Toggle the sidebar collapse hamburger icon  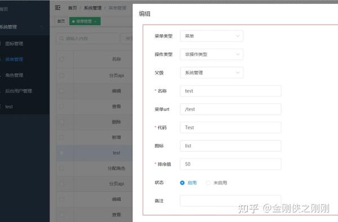pyautogui.click(x=57, y=8)
